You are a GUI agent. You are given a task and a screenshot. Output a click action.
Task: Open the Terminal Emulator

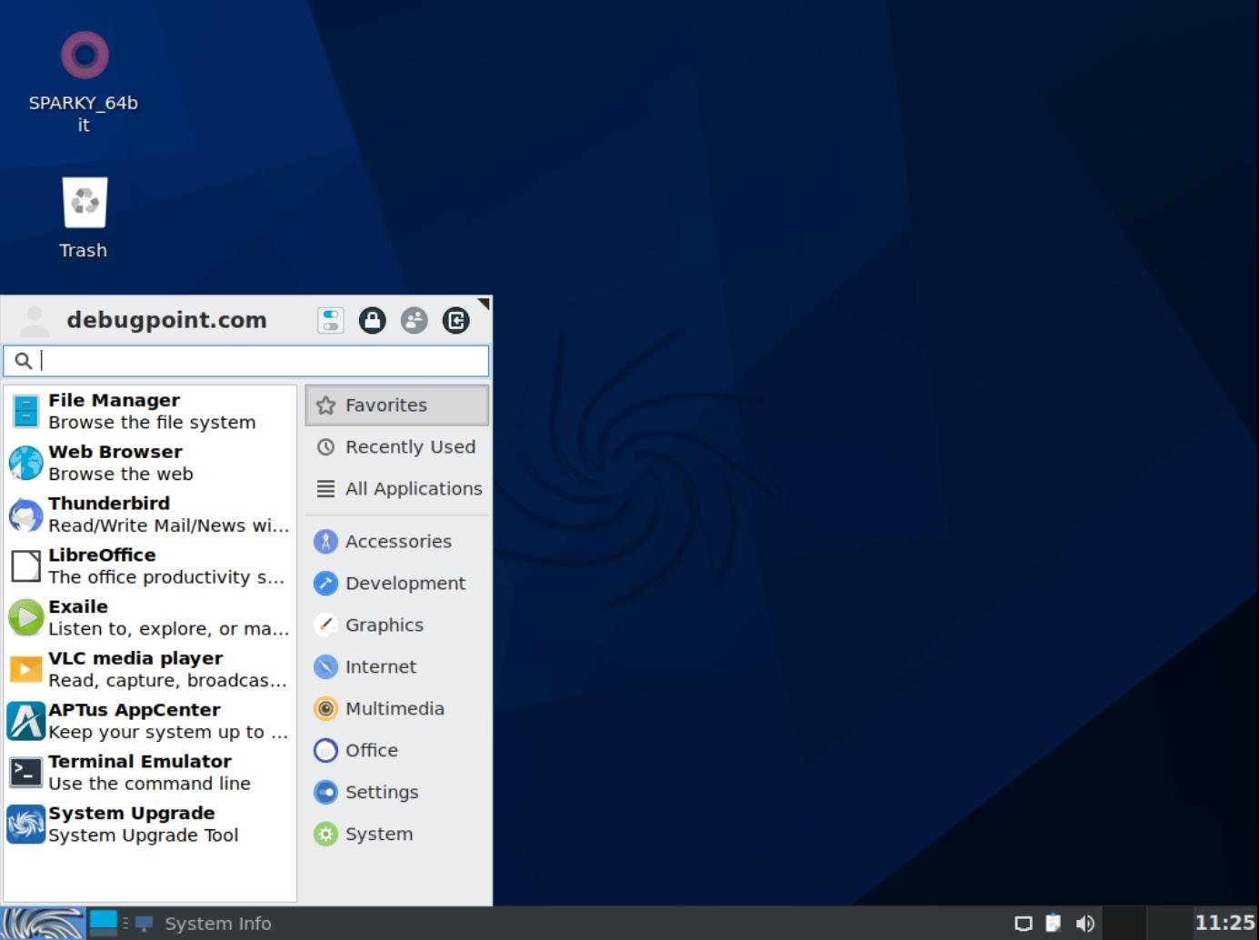[141, 772]
